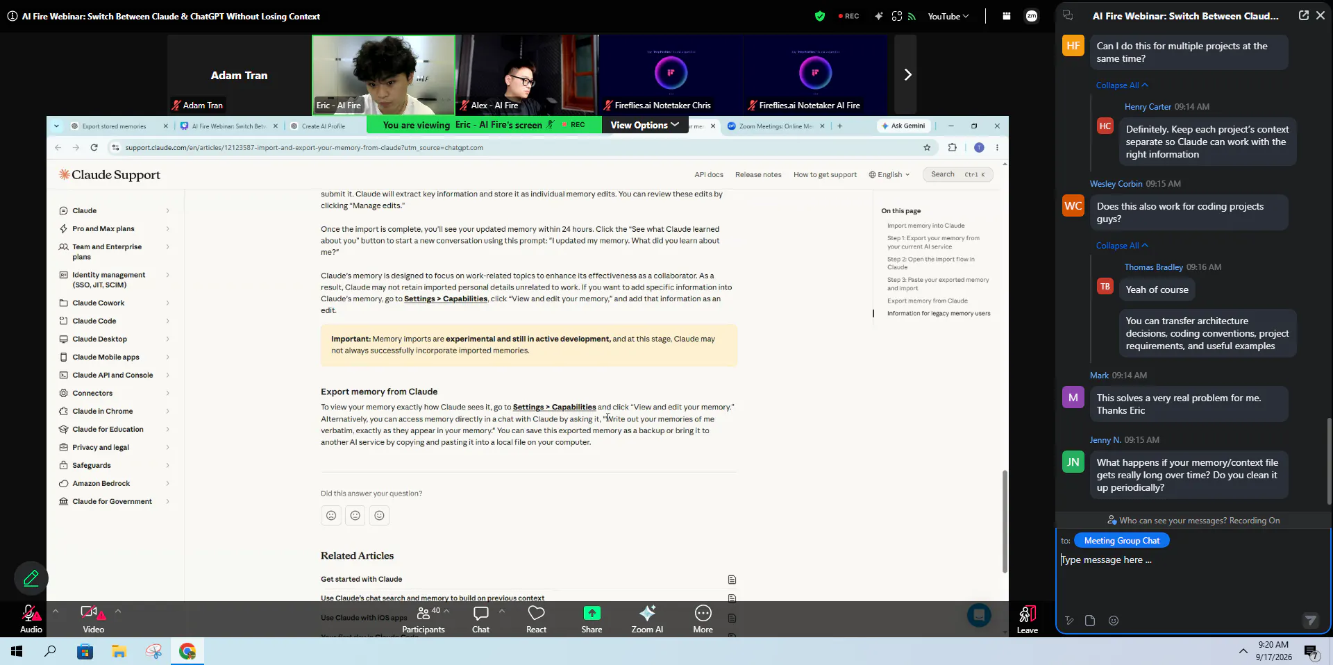Click the chat send button
1333x665 pixels.
click(x=1310, y=621)
